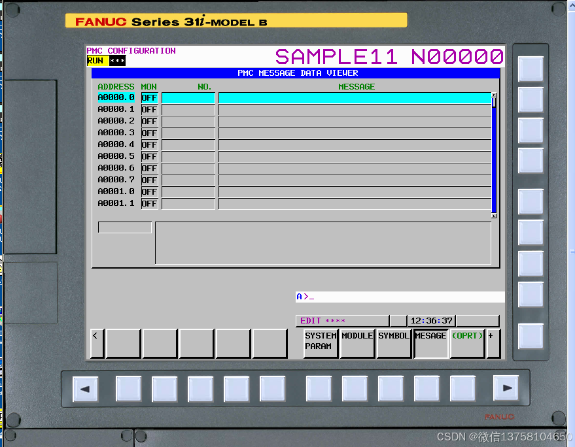Select the SYSTEM PARAM soft key
The image size is (575, 447).
[321, 343]
